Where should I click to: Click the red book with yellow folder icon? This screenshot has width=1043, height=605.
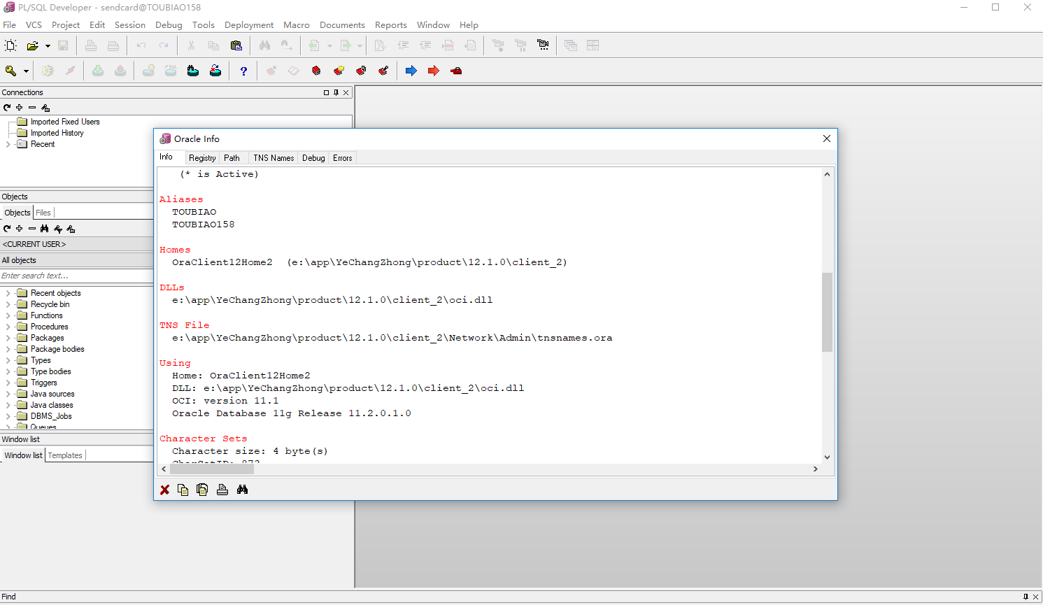(339, 71)
